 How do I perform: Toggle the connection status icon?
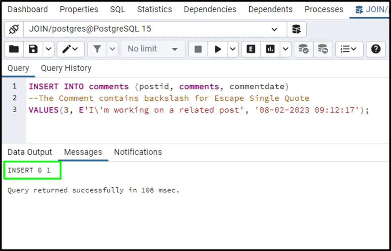14,29
